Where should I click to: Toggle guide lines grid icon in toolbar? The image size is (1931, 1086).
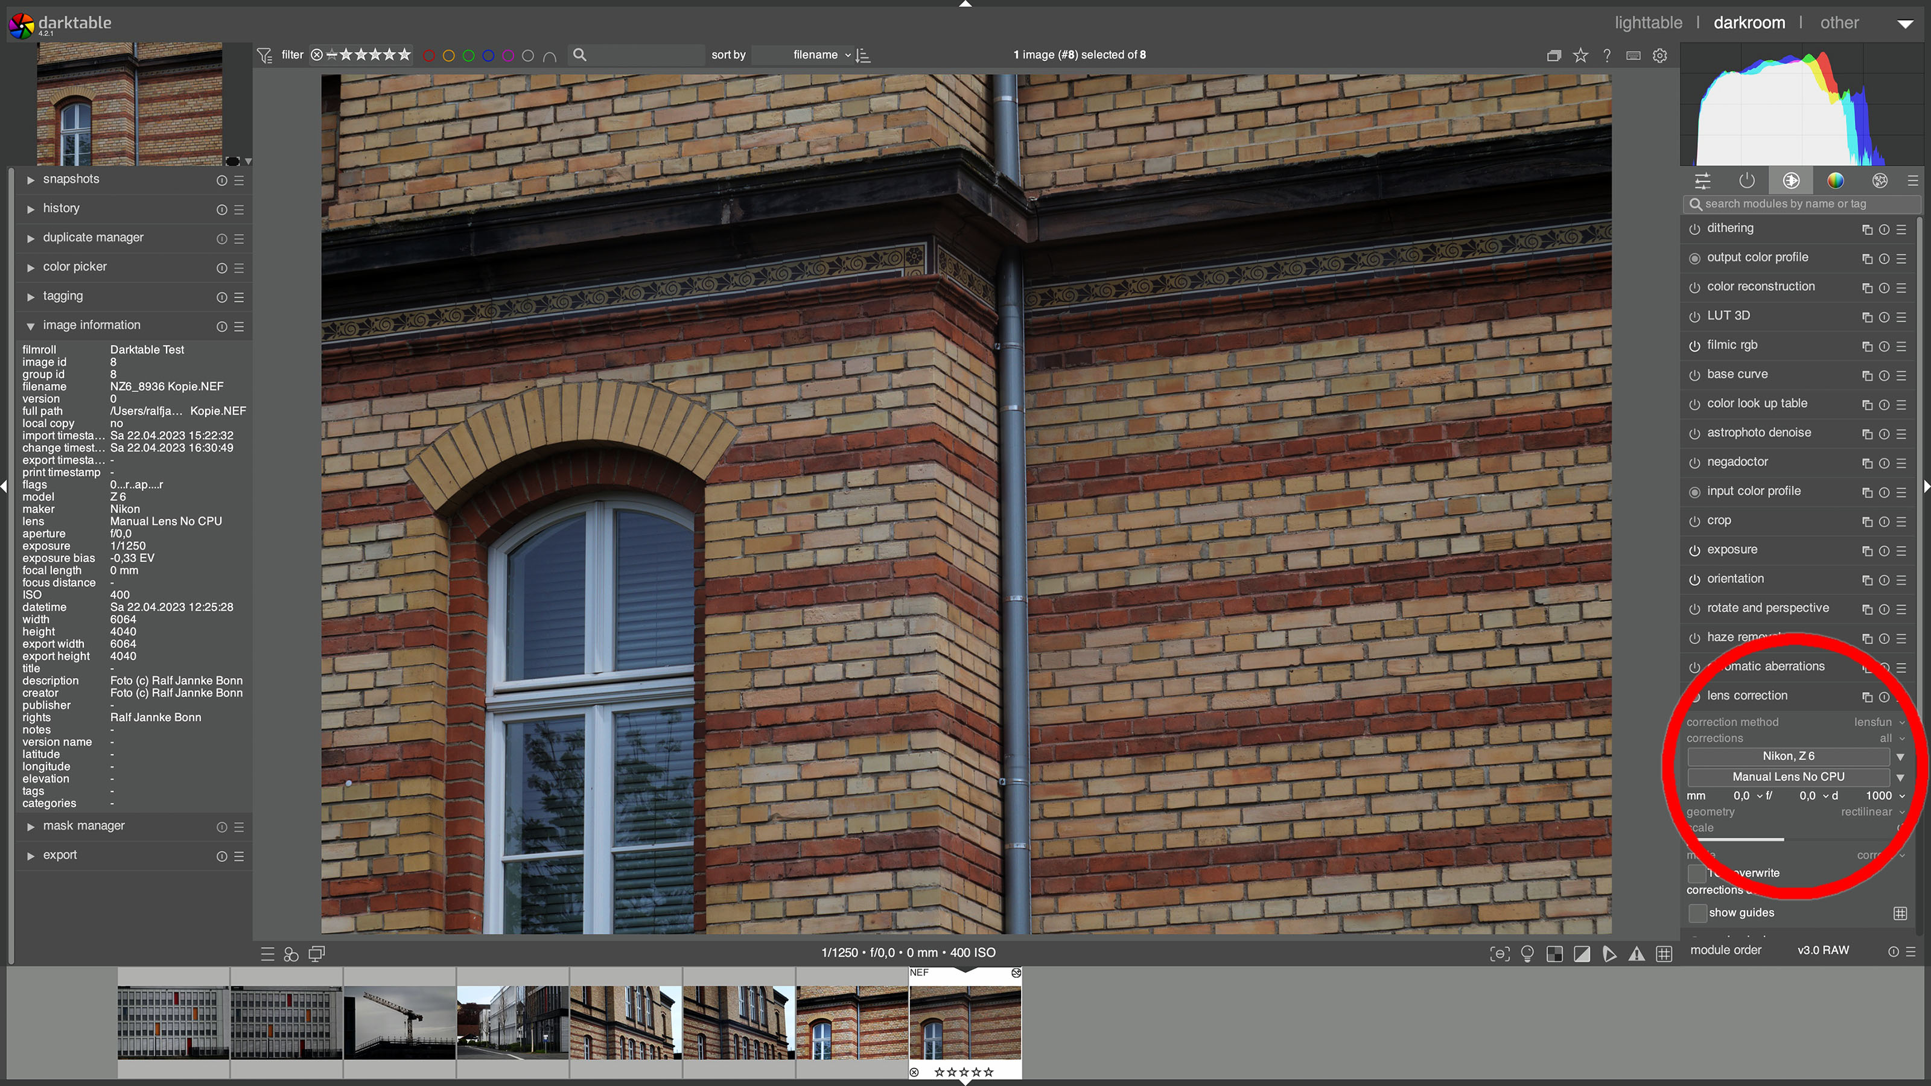coord(1664,954)
